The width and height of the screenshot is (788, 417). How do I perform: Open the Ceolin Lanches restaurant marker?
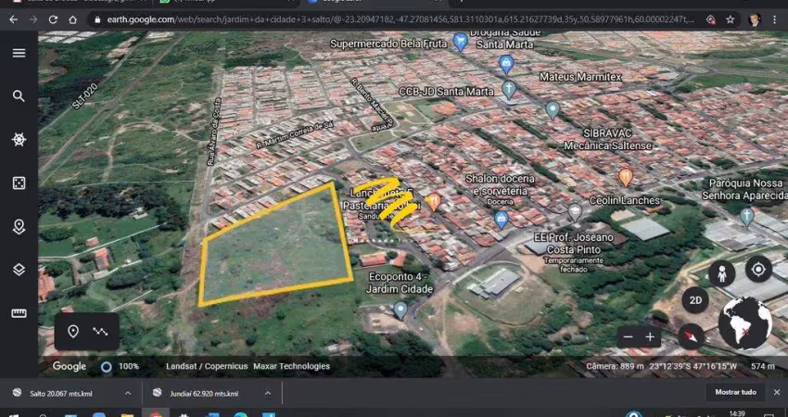[625, 177]
